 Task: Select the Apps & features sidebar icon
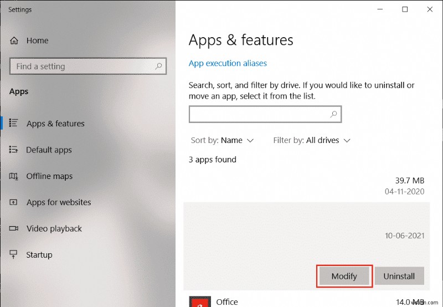pyautogui.click(x=14, y=123)
